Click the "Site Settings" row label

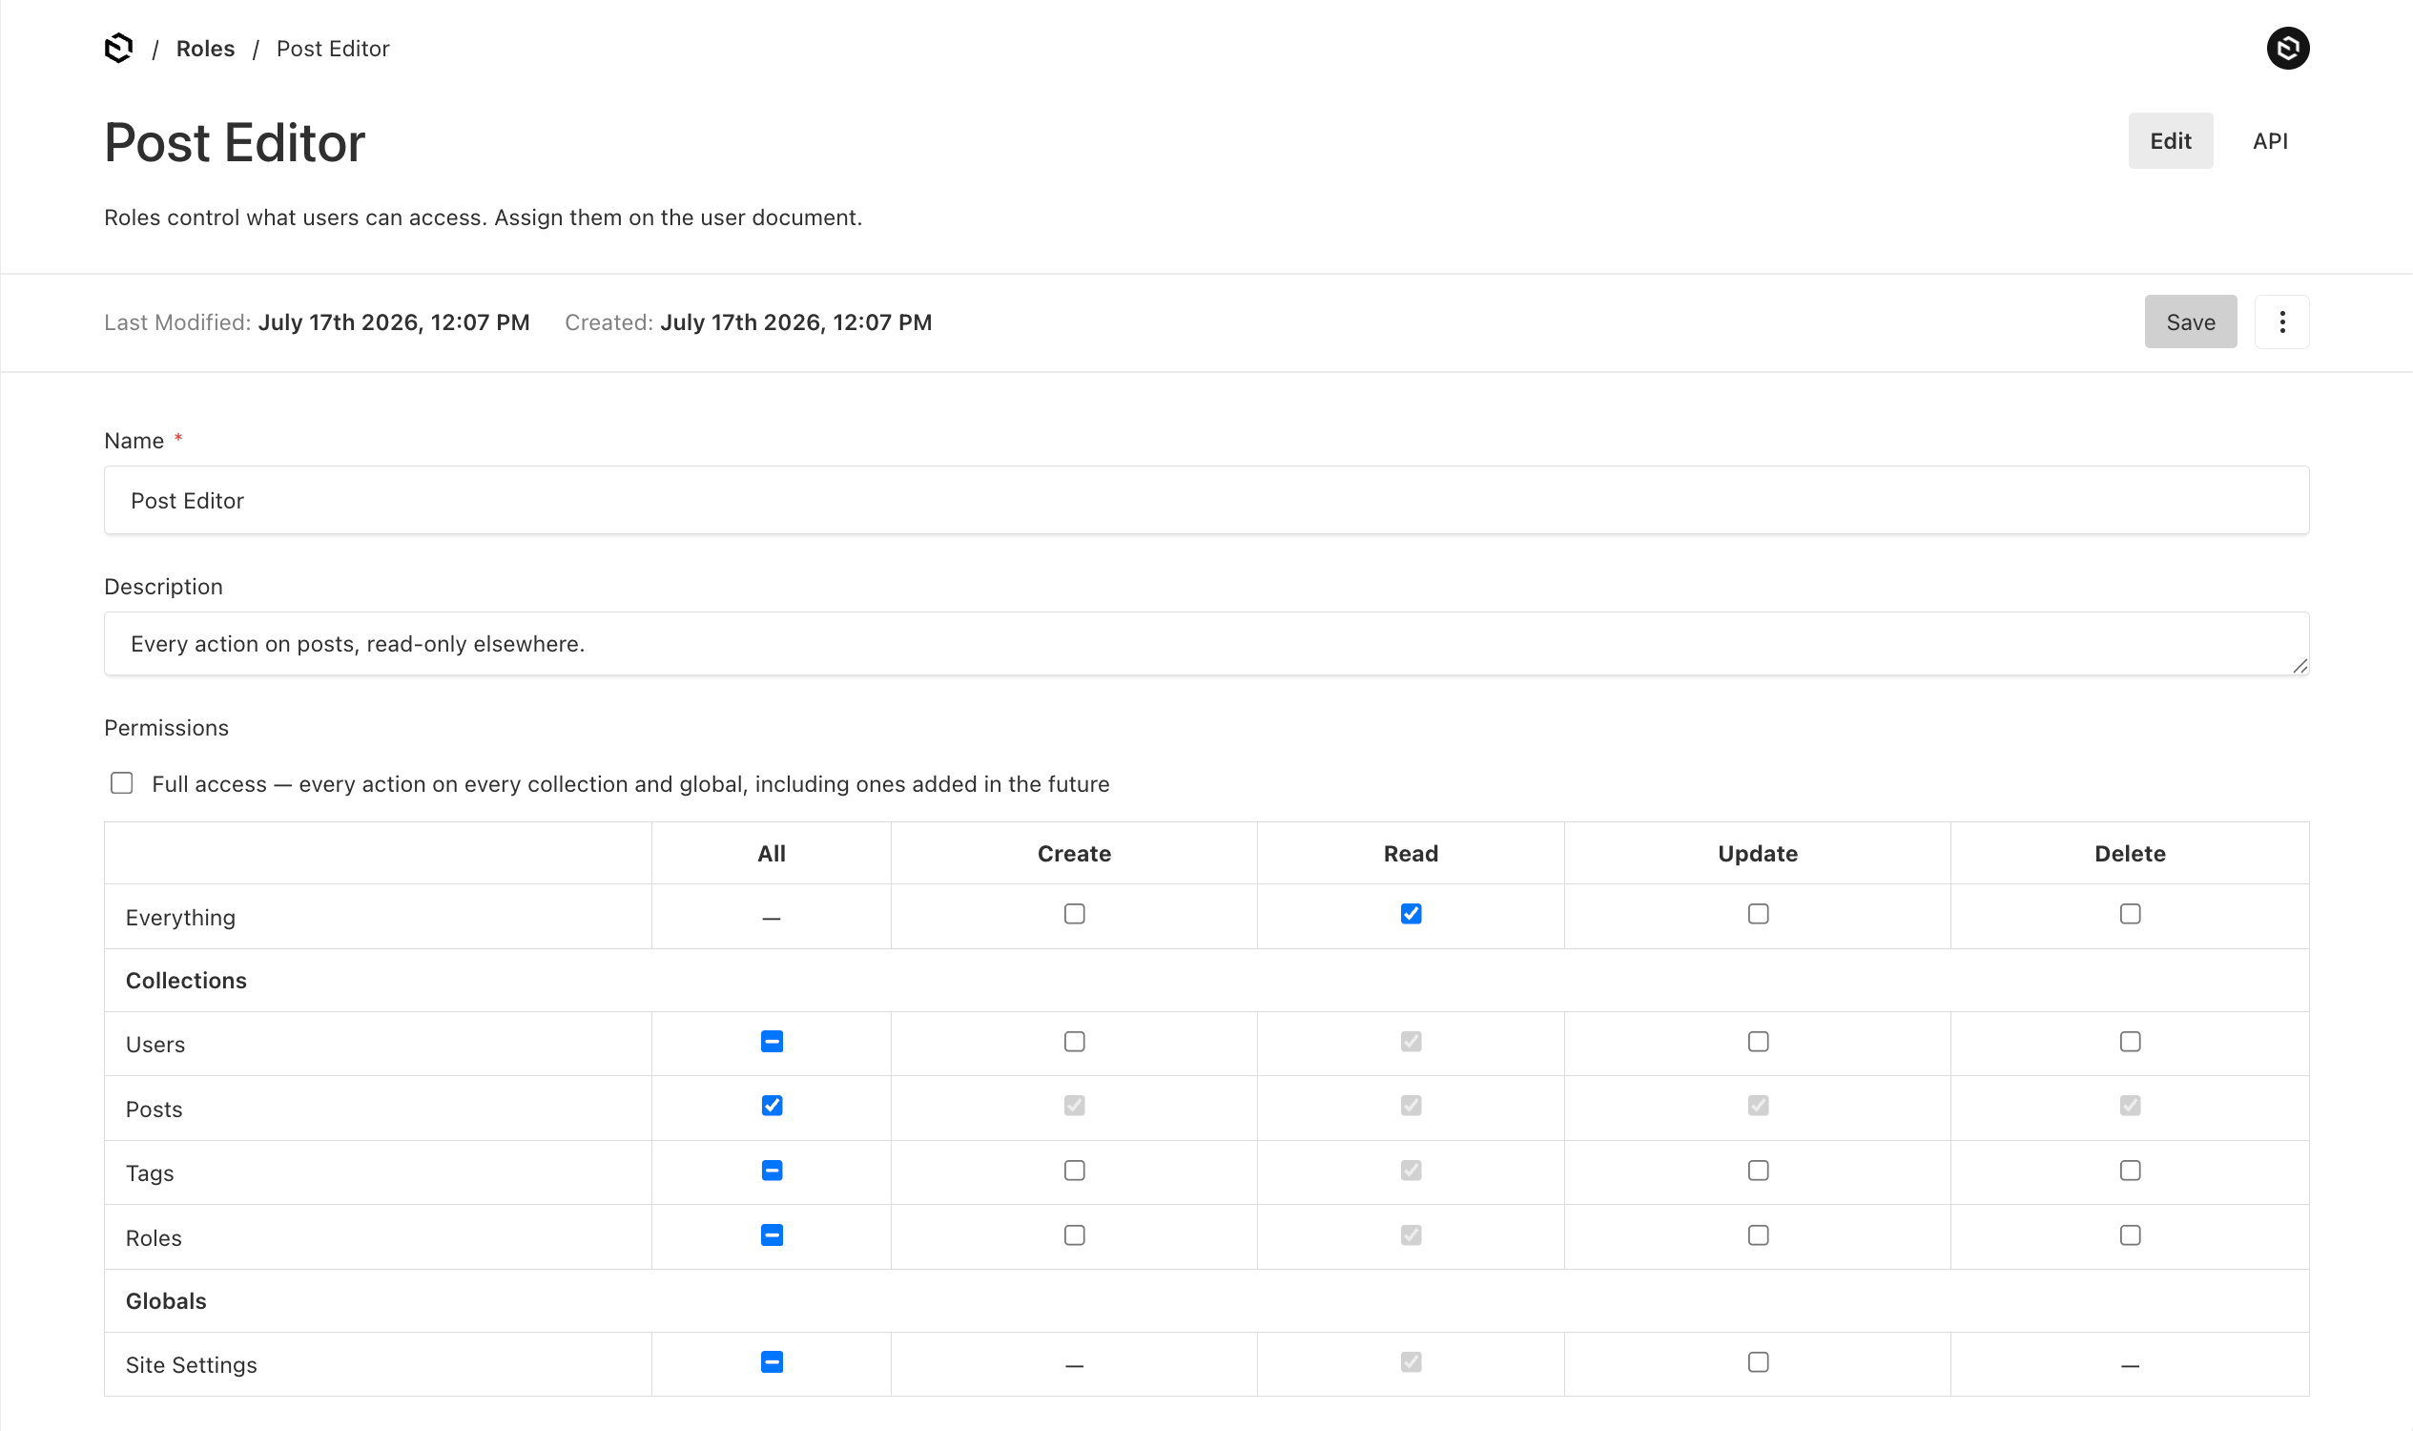(191, 1364)
